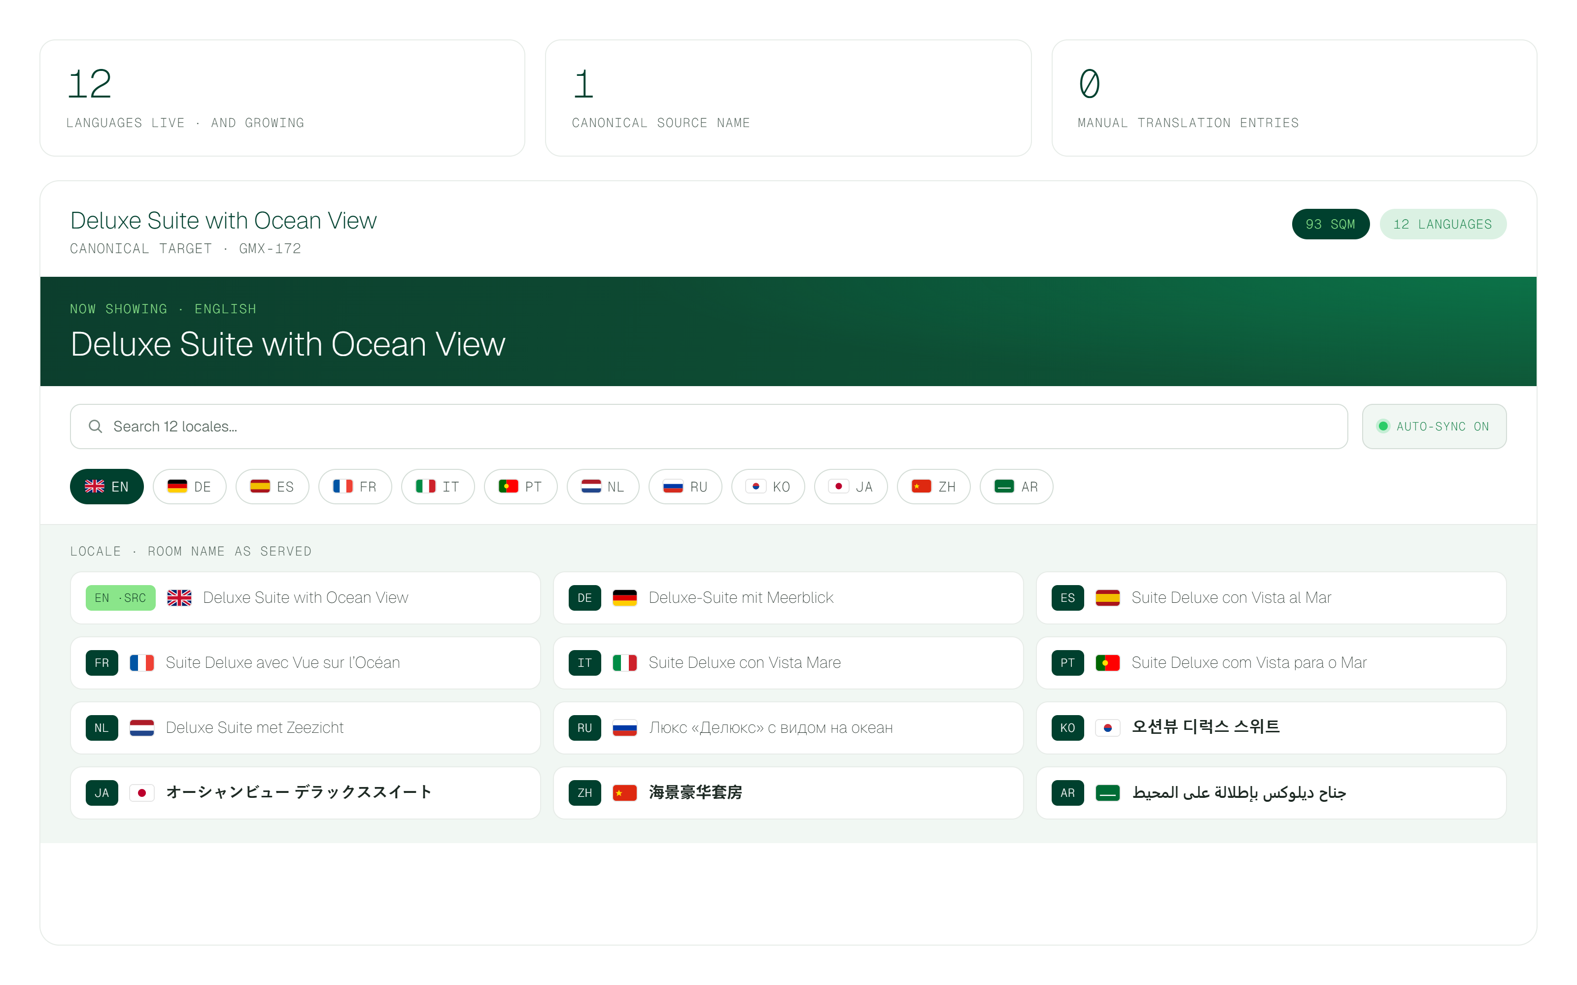Viewport: 1577px width, 985px height.
Task: Click the Portuguese flag in the Vista para o Mar row
Action: coord(1108,663)
